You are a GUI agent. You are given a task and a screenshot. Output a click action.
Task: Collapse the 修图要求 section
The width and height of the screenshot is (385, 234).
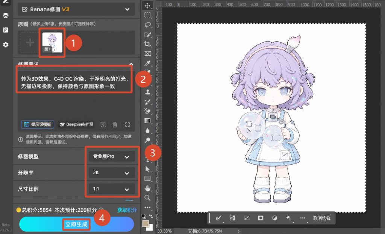pos(131,64)
